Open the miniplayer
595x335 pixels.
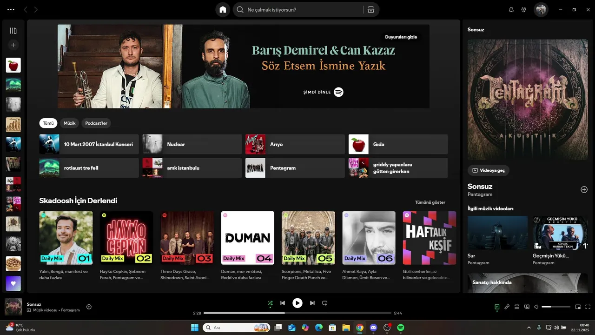tap(578, 307)
